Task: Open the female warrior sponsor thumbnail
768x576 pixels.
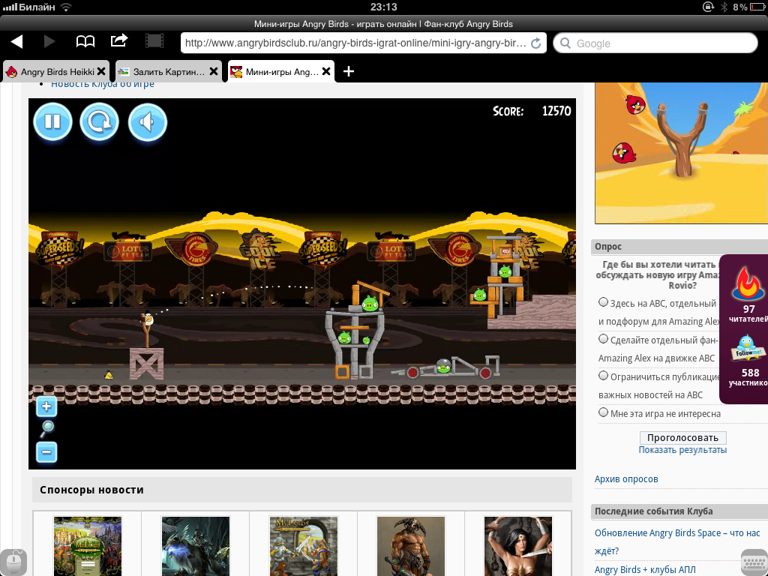Action: [517, 546]
